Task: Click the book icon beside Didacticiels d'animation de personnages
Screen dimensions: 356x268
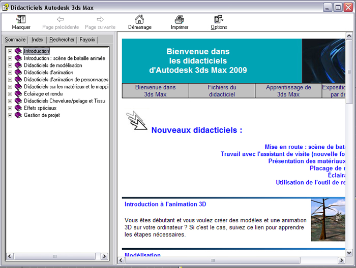Action: click(x=18, y=80)
